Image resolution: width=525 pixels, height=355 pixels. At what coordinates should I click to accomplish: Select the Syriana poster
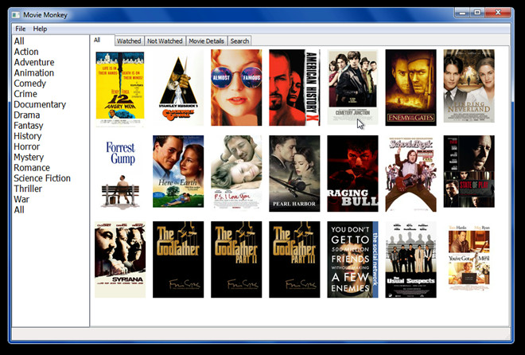pos(120,259)
